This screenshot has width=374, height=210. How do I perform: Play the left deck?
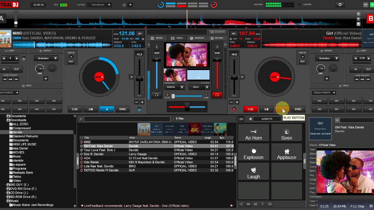pyautogui.click(x=107, y=109)
